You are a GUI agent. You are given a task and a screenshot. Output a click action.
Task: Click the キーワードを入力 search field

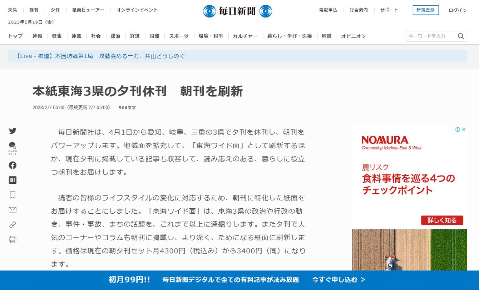431,36
